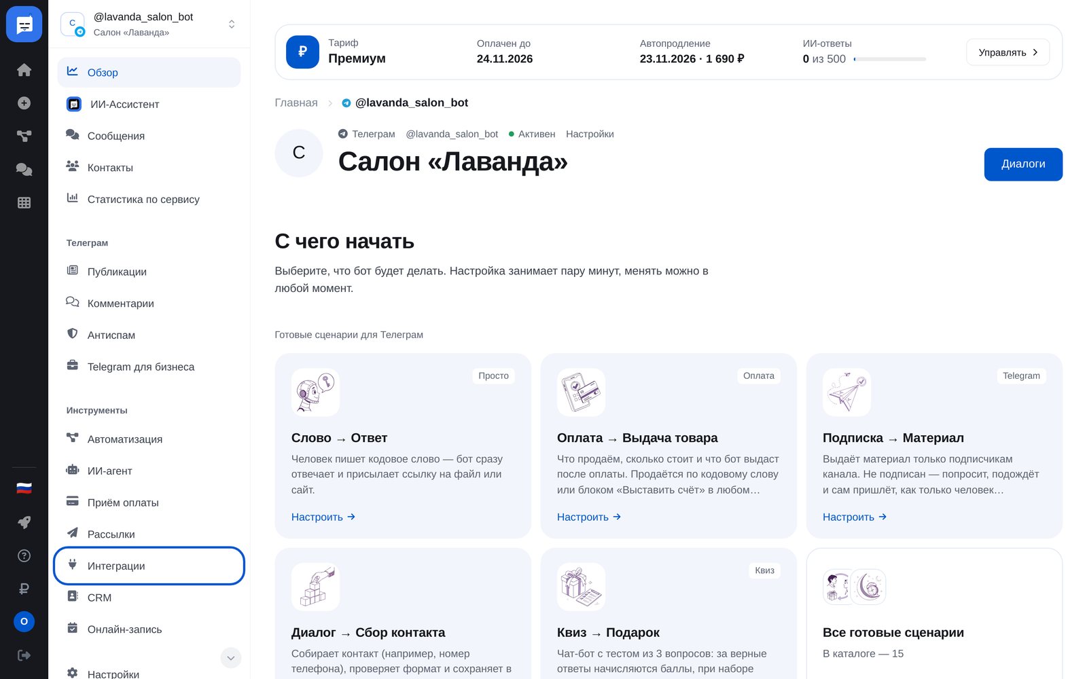
Task: Click the ruble billing icon in rail
Action: (24, 589)
